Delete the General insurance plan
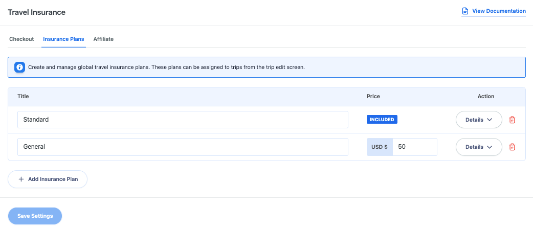 [512, 147]
